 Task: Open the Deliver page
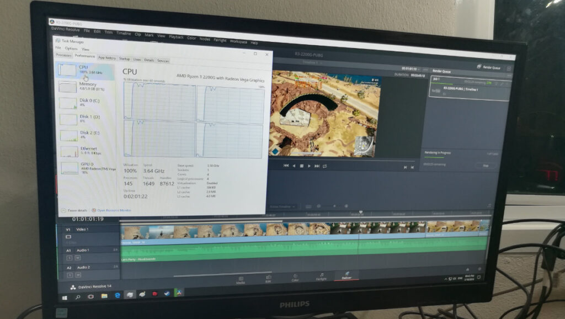pos(347,275)
